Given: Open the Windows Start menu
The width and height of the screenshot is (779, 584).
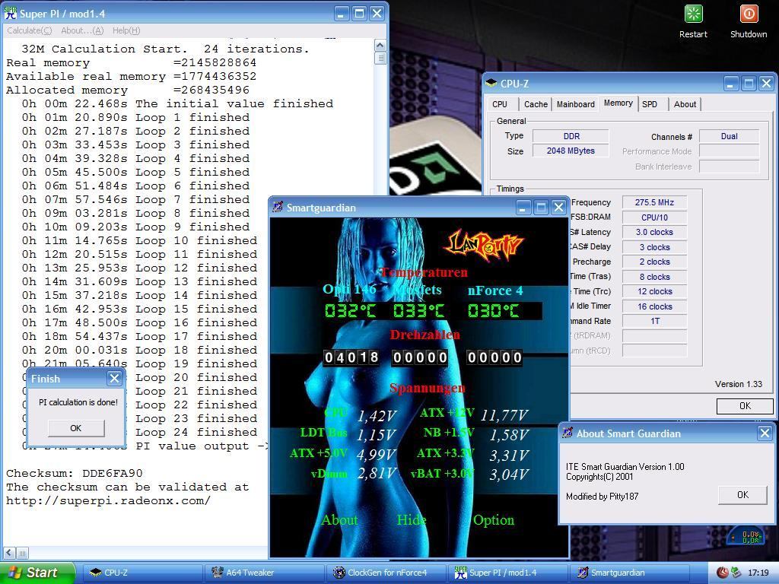Looking at the screenshot, I should 37,573.
